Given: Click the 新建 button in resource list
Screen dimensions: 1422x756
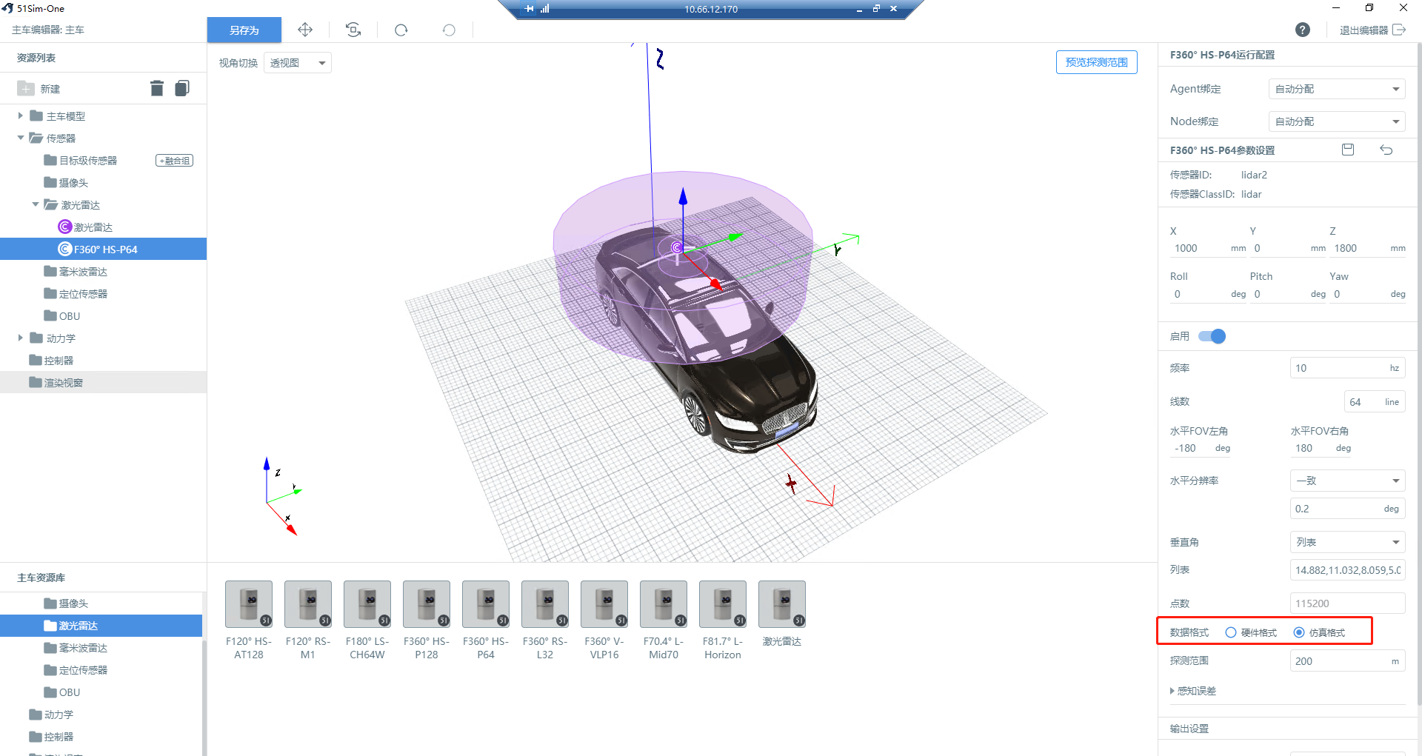Looking at the screenshot, I should pyautogui.click(x=39, y=89).
